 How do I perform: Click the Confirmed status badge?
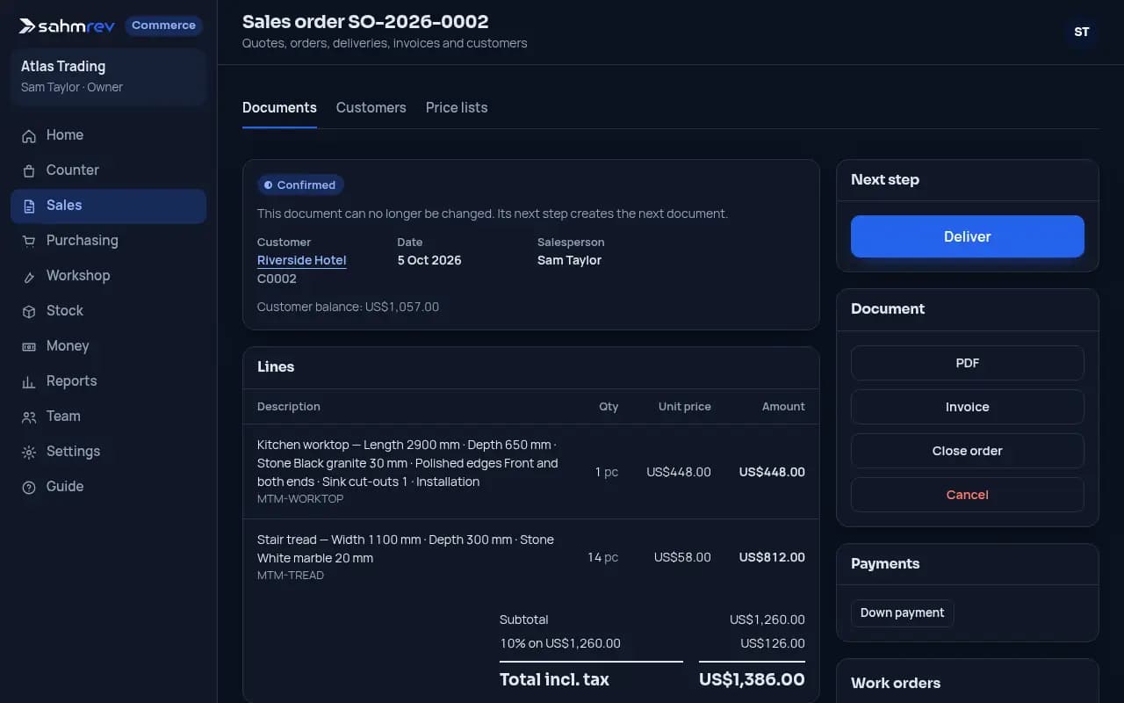[x=300, y=185]
